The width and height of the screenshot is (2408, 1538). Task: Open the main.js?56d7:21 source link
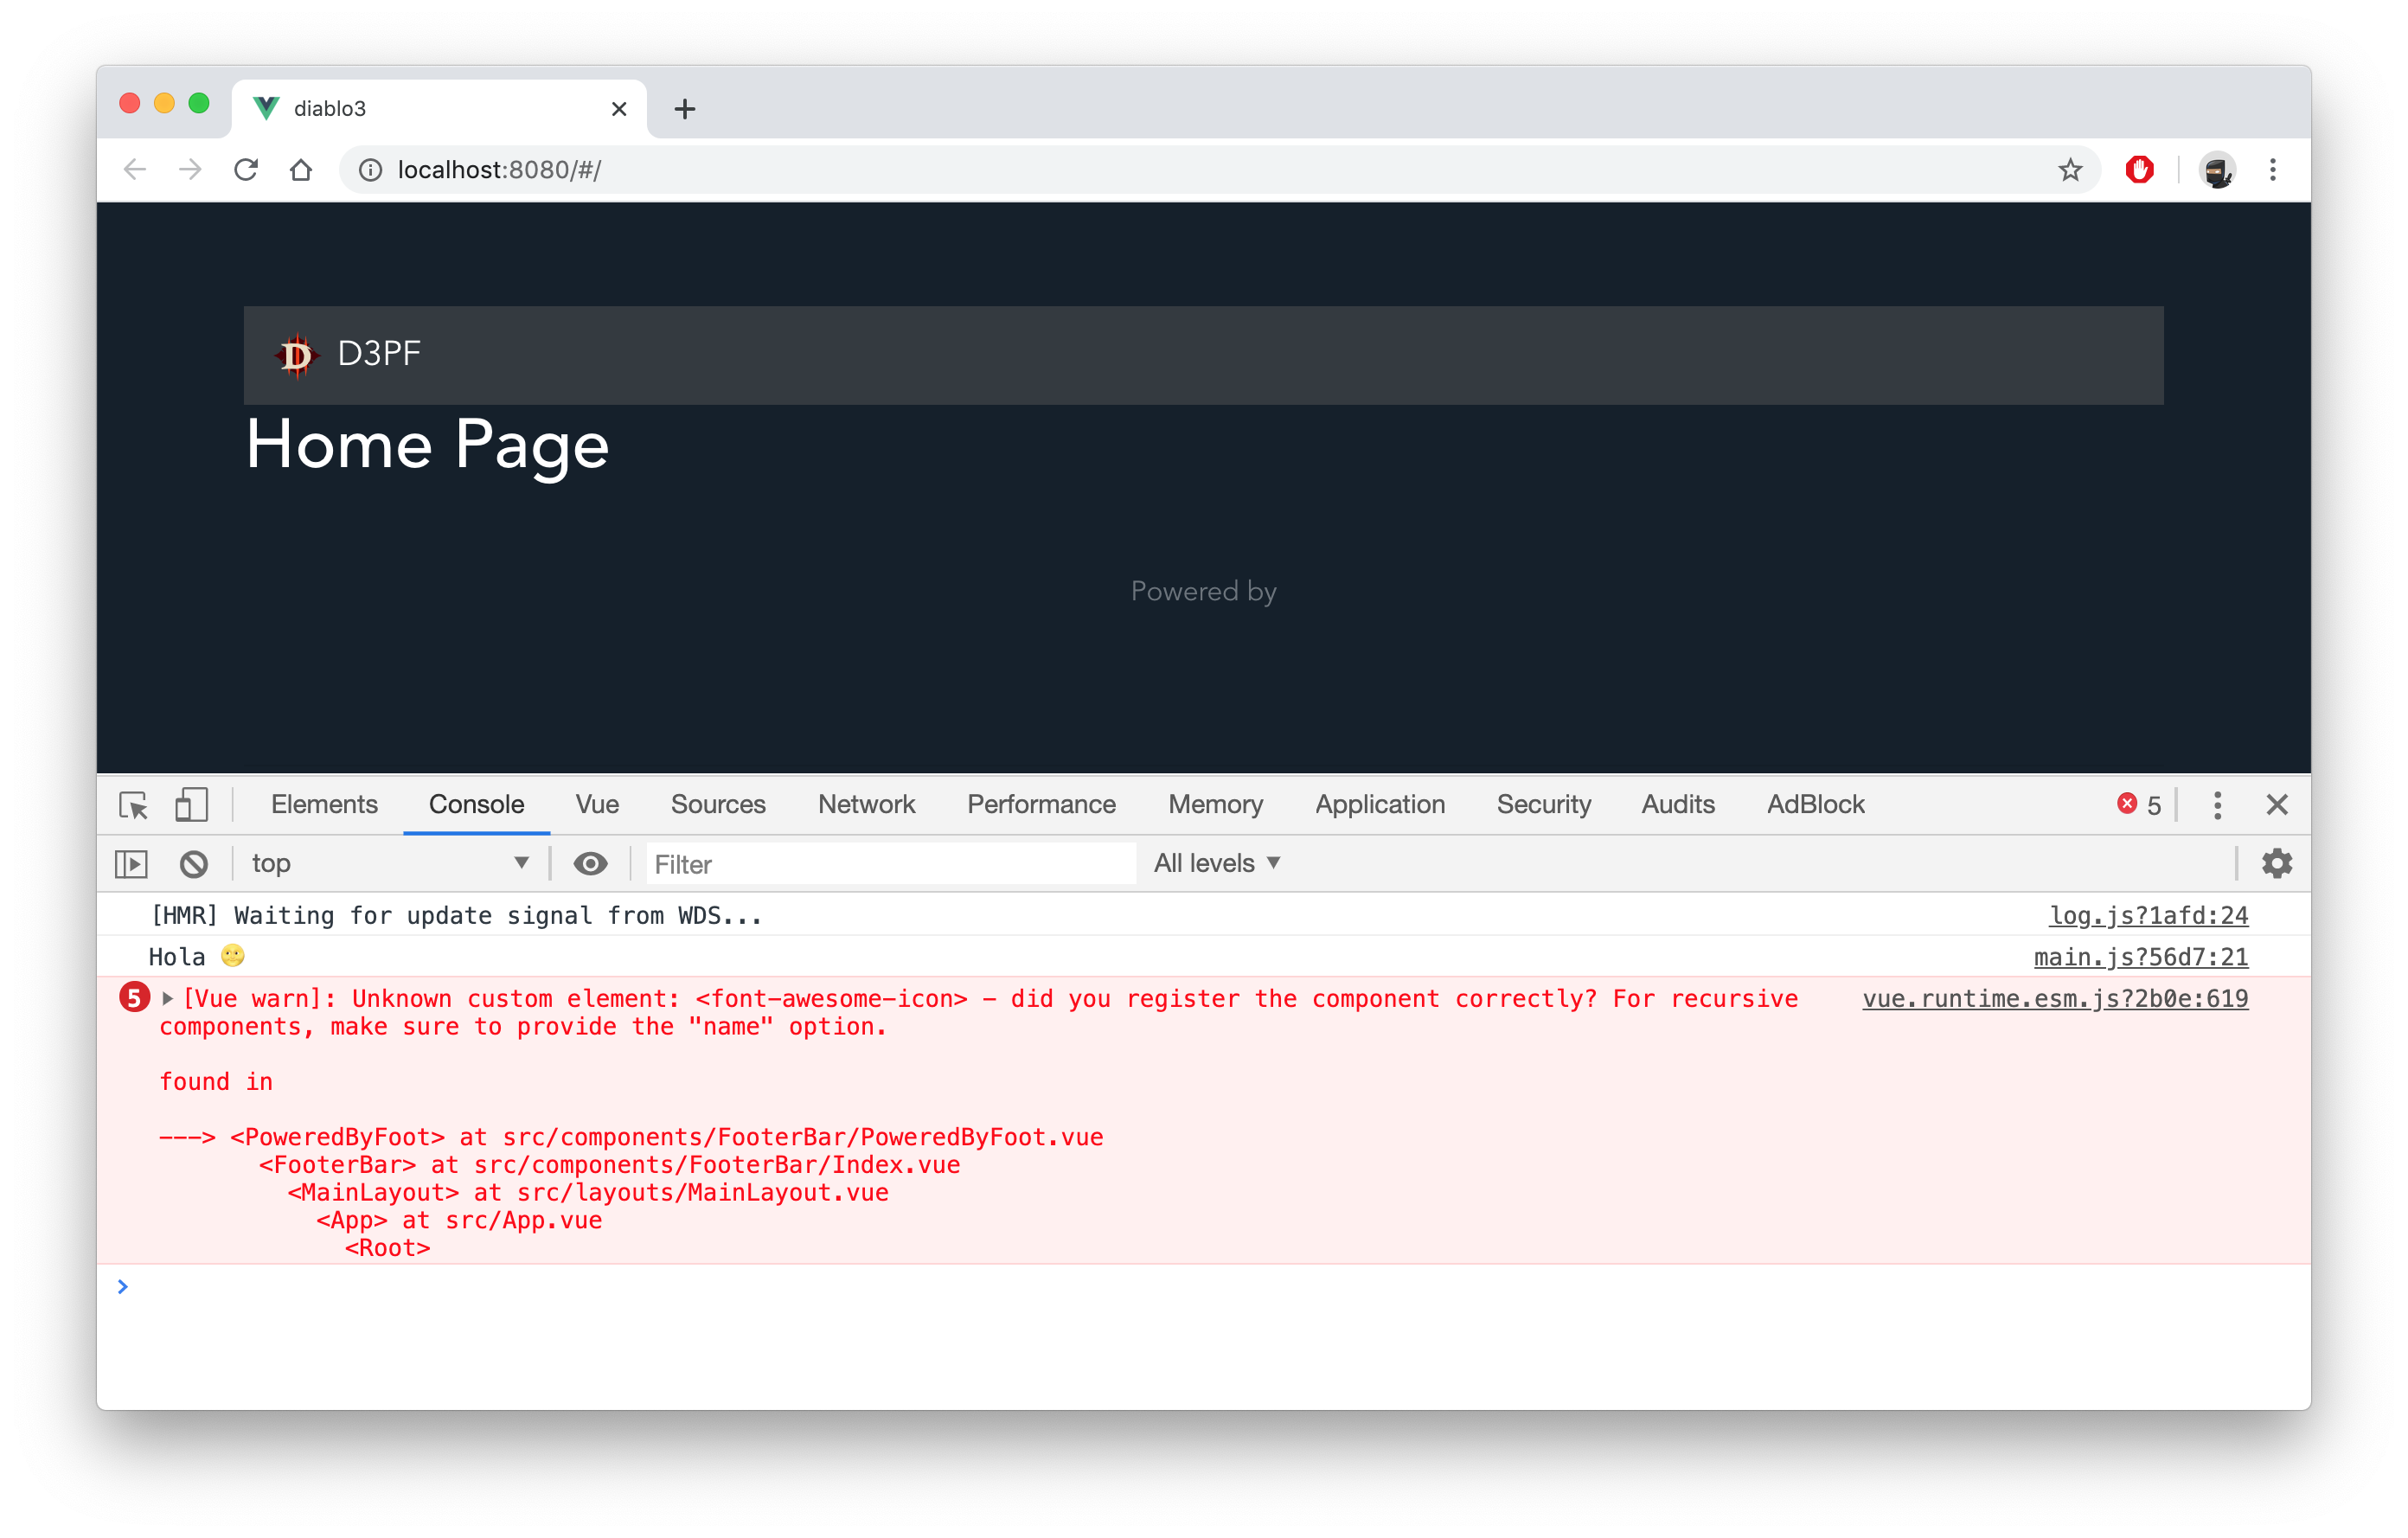(x=2140, y=958)
